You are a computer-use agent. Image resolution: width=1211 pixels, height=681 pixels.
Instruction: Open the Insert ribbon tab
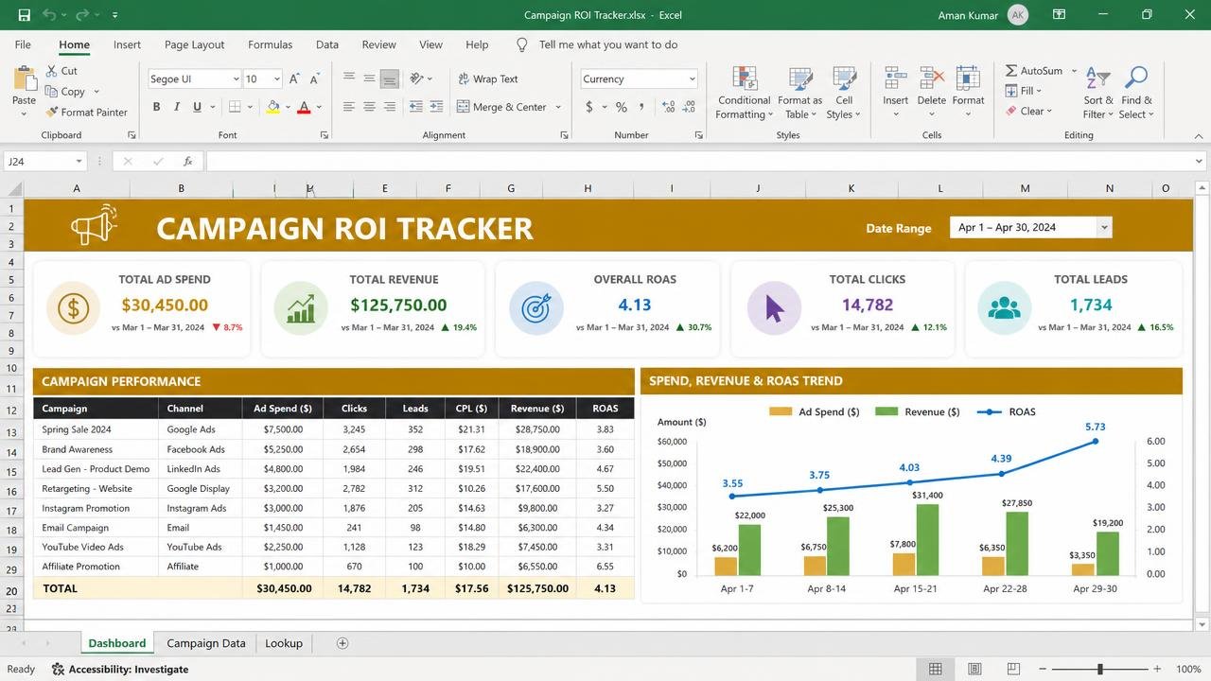(x=127, y=44)
